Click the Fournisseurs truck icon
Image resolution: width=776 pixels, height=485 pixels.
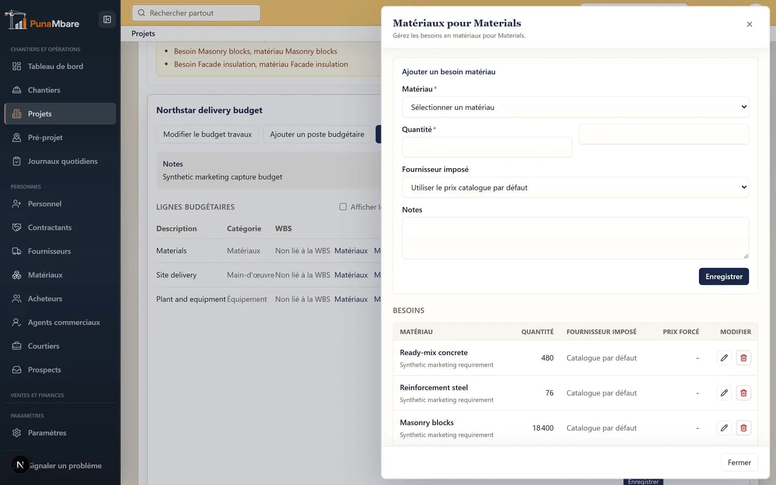17,251
